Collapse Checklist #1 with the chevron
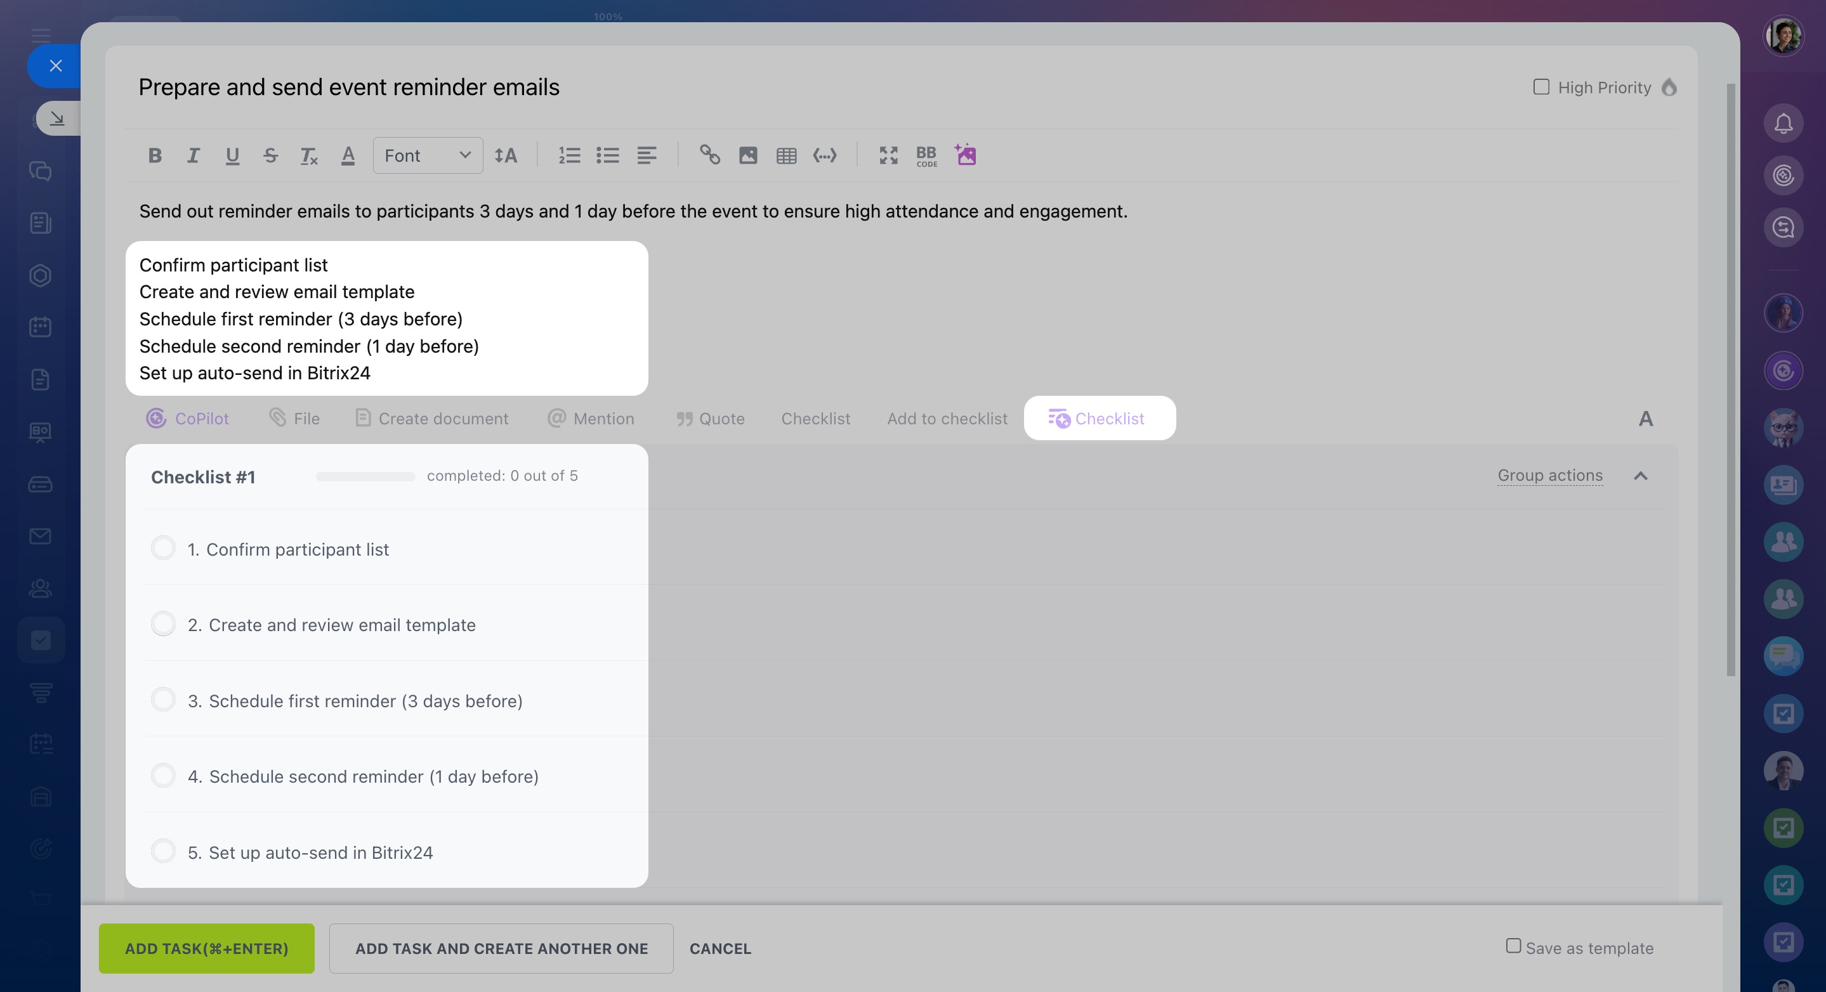 point(1639,476)
